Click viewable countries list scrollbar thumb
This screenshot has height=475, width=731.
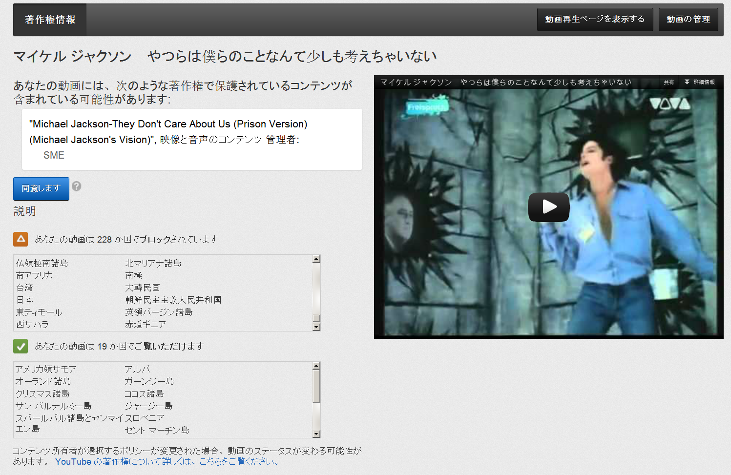[316, 386]
